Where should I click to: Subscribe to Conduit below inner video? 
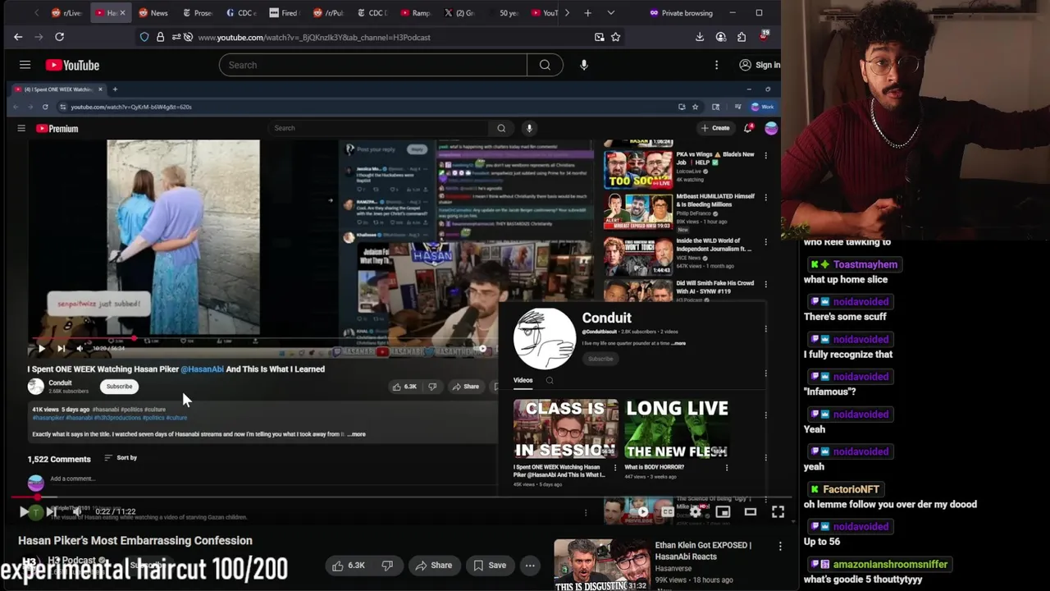pos(119,387)
